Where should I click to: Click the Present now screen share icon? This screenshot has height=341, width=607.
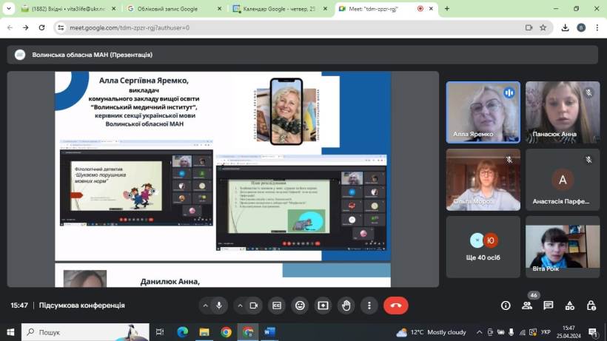(323, 305)
